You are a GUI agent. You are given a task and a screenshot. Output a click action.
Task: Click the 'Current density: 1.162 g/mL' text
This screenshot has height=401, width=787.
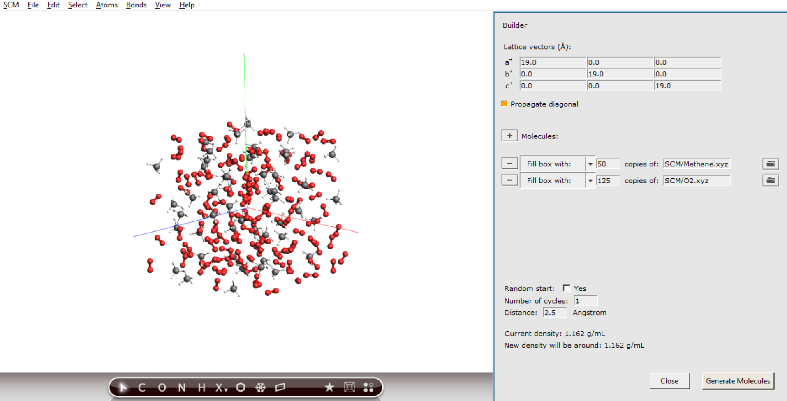555,333
